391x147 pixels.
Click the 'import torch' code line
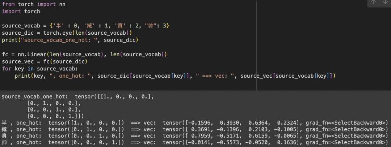[21, 12]
